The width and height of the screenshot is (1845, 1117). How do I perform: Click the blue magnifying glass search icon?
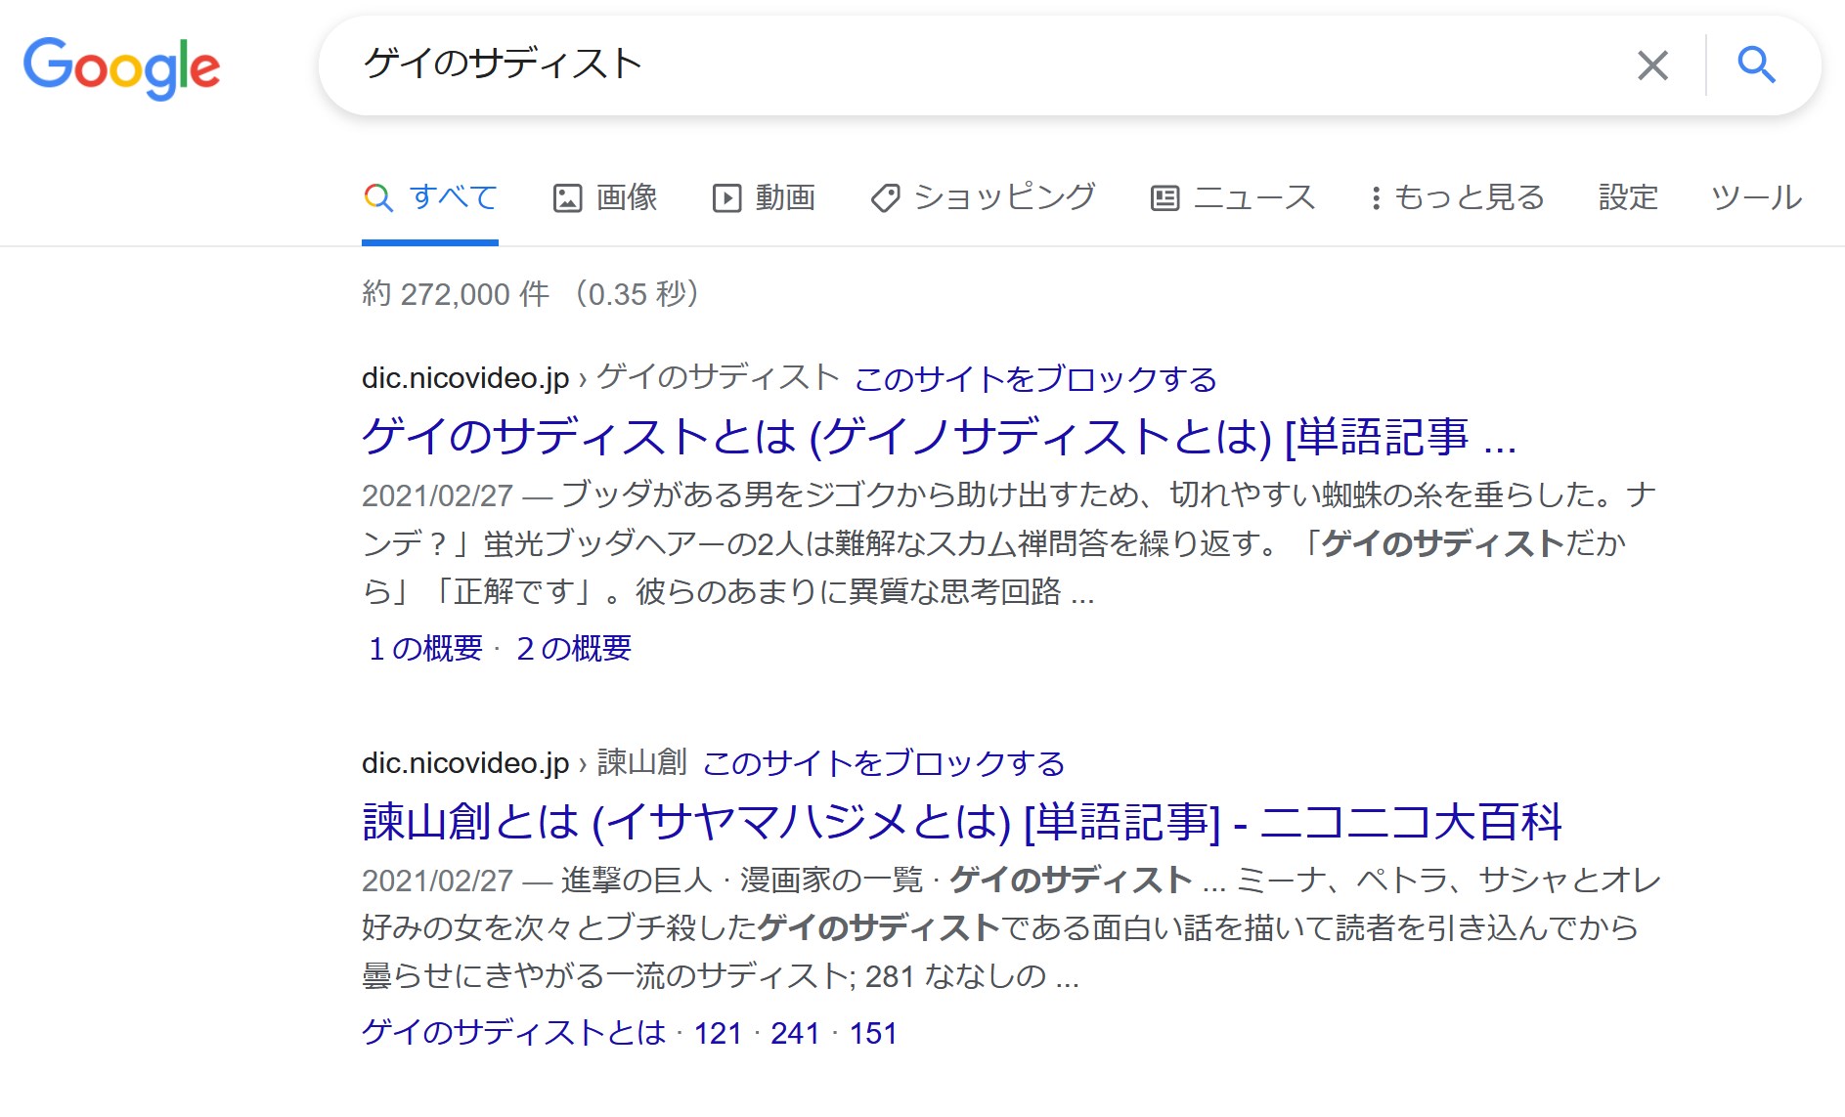click(x=1756, y=65)
